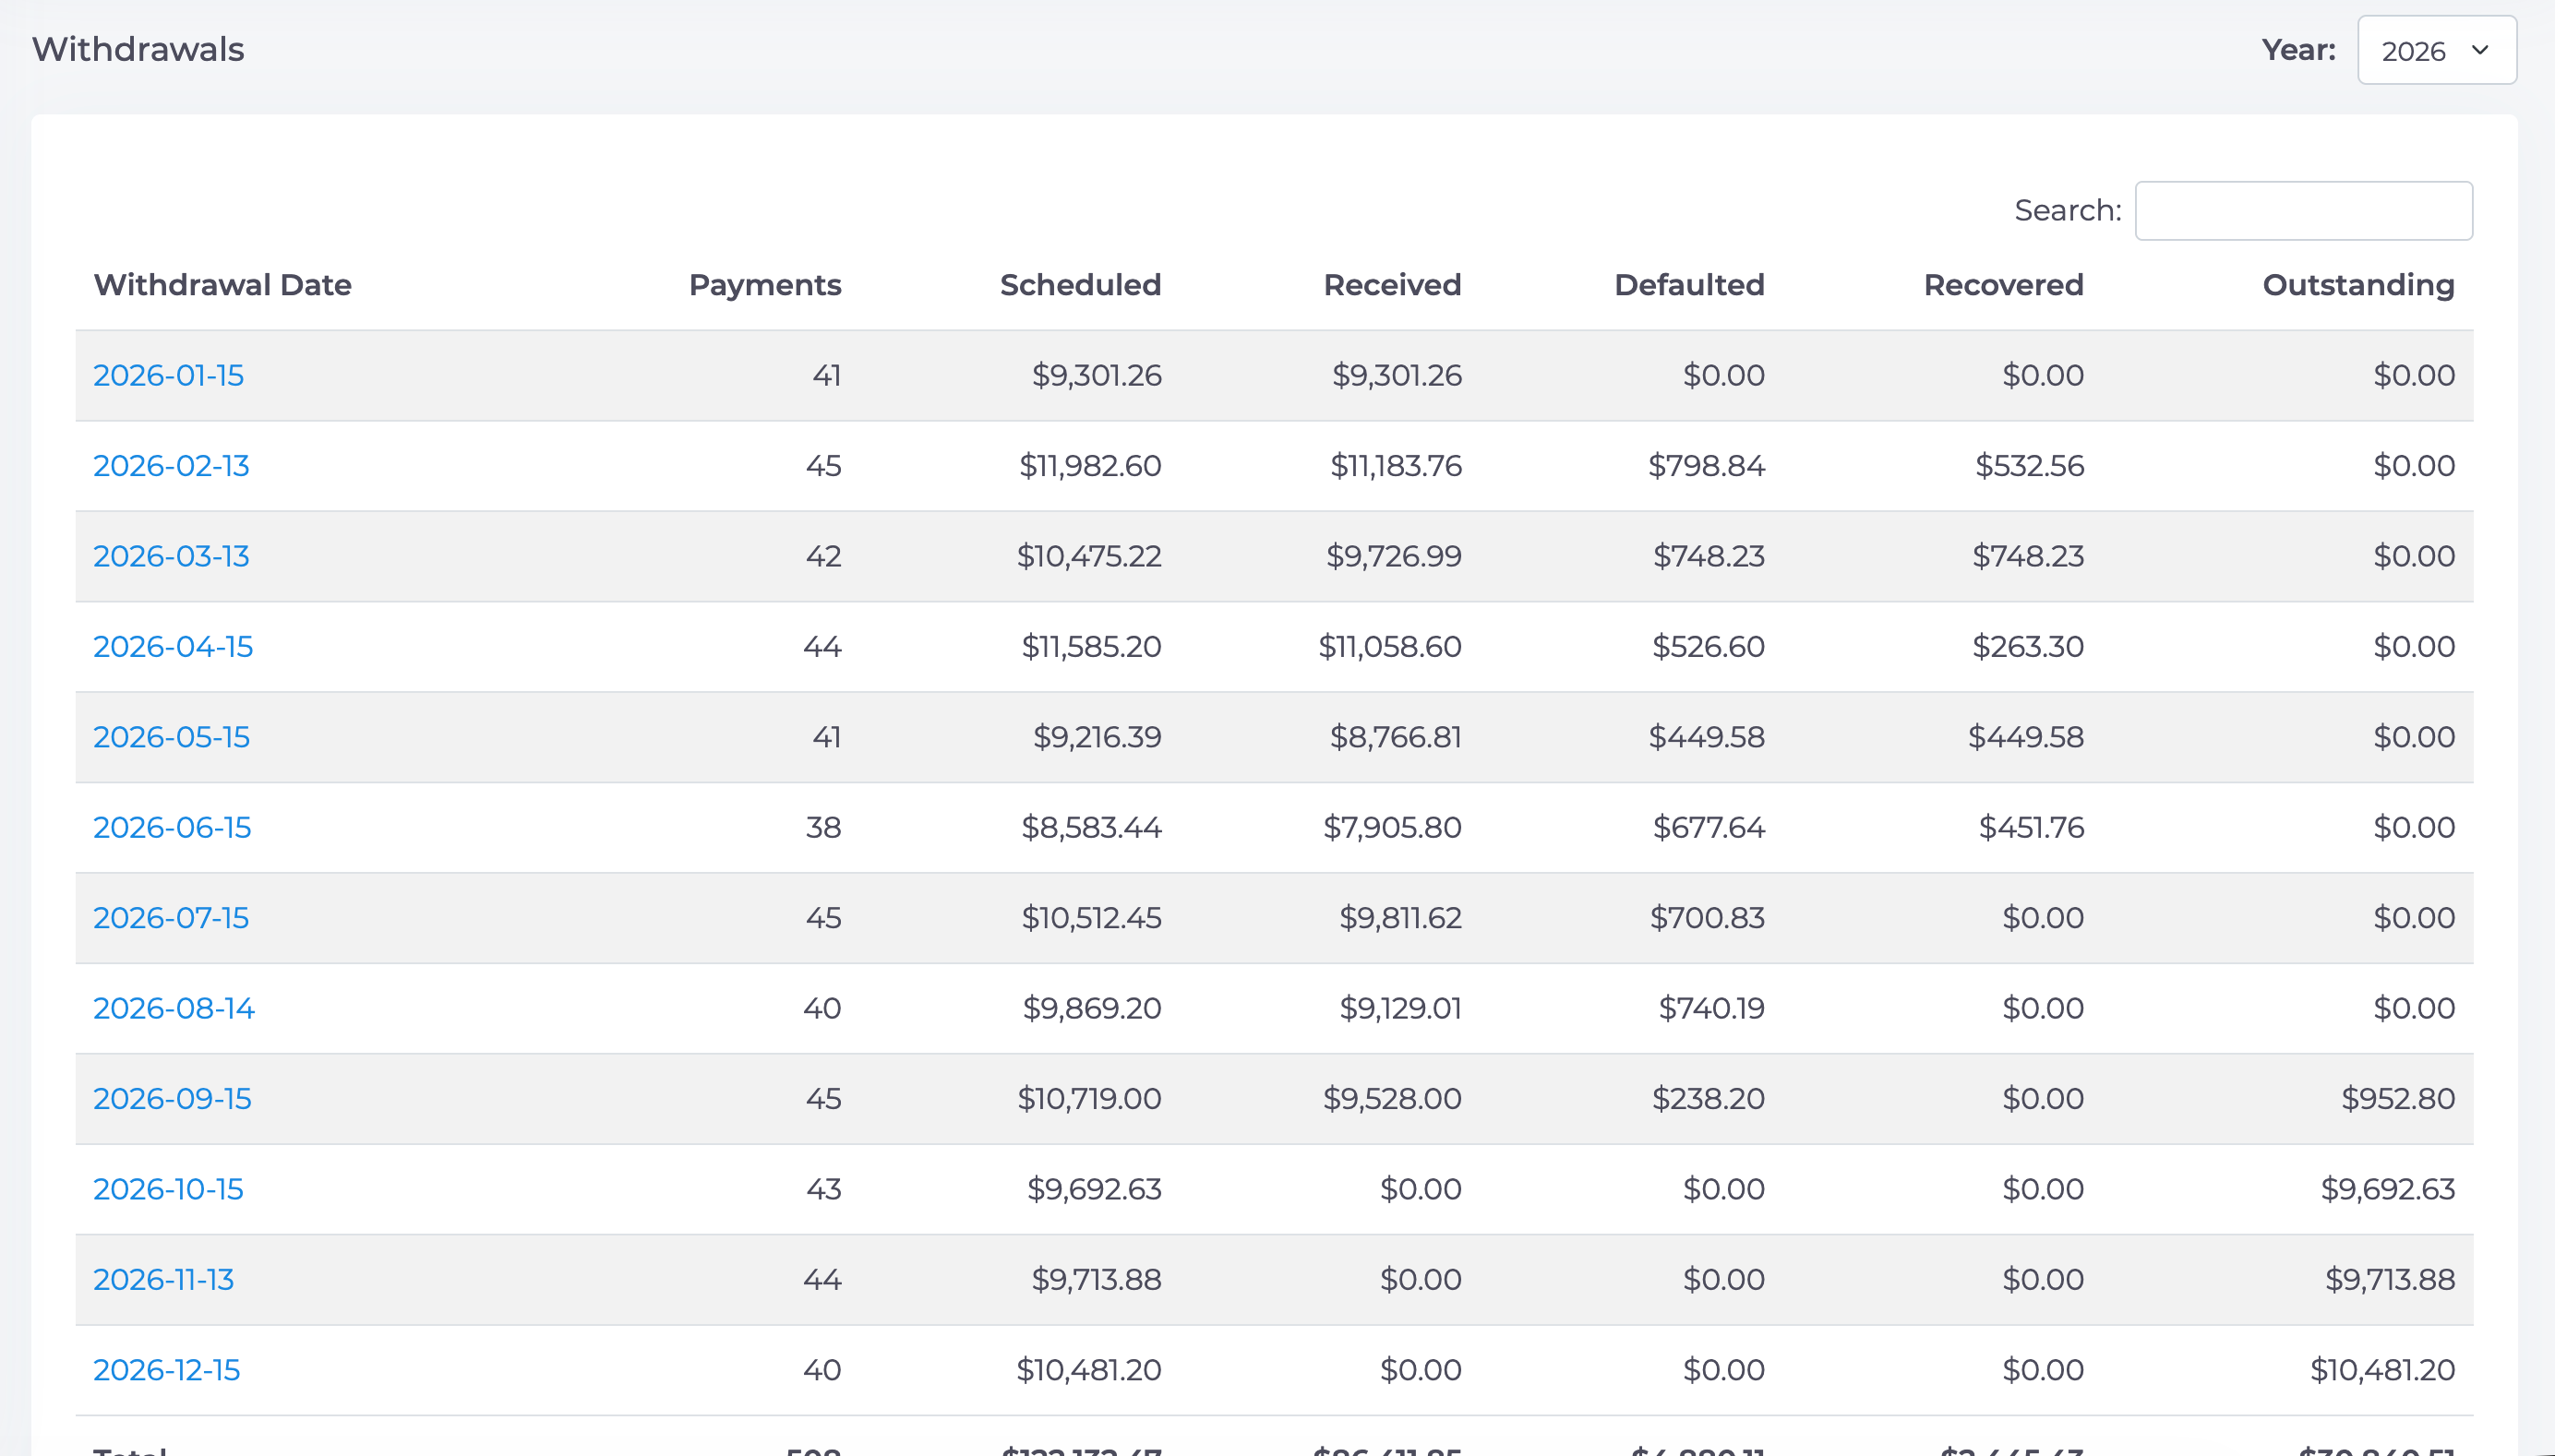The height and width of the screenshot is (1456, 2555).
Task: Select Defaulted amount $526.60
Action: click(x=1709, y=646)
